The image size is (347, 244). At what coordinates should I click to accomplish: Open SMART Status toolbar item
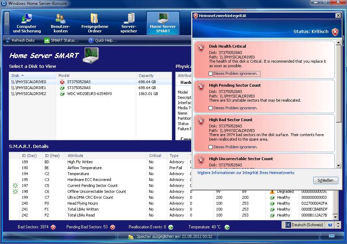[62, 40]
